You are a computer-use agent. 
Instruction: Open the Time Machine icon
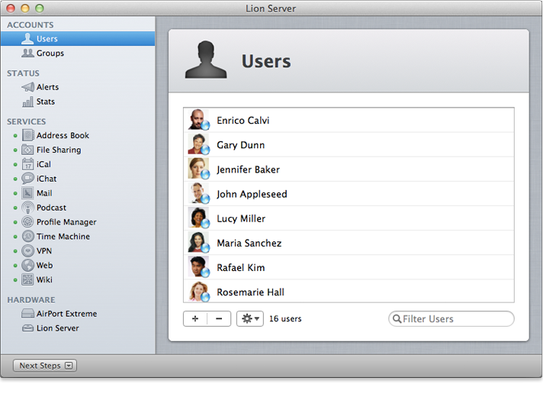(x=28, y=237)
